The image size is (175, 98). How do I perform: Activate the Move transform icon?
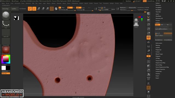39,9
